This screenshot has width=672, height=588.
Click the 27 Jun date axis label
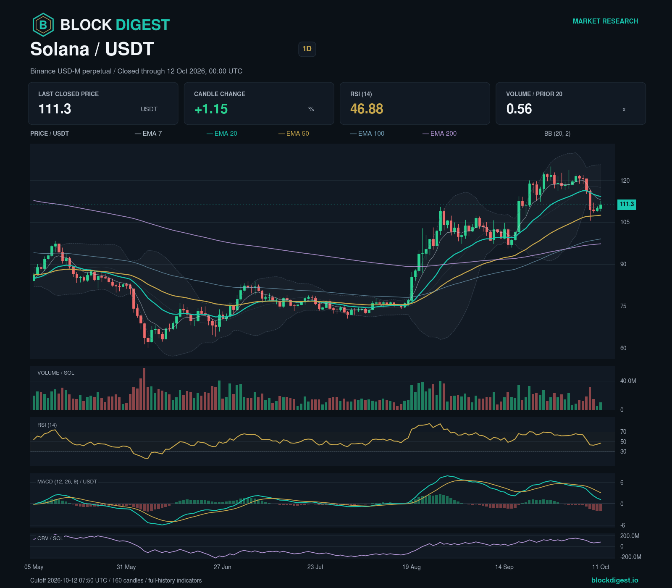pos(223,567)
